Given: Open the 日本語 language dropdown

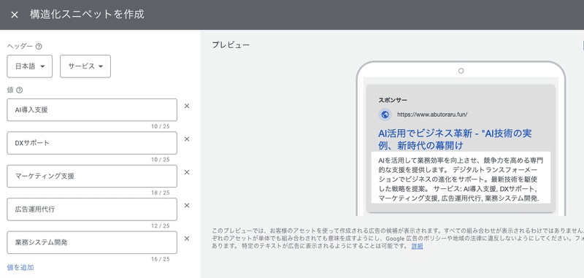Looking at the screenshot, I should pos(30,66).
